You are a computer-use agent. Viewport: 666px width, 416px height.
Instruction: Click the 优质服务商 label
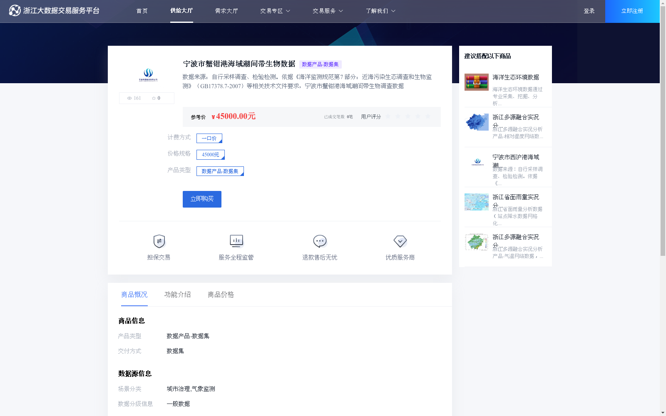(x=400, y=258)
